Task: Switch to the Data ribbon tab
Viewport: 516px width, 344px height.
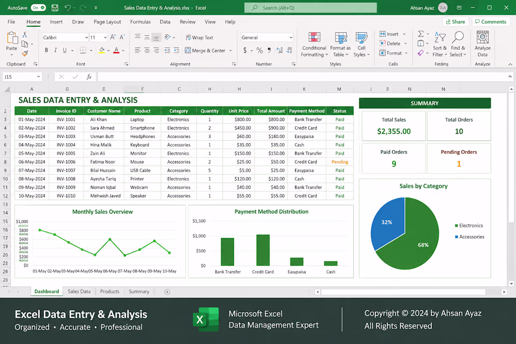Action: click(x=165, y=22)
